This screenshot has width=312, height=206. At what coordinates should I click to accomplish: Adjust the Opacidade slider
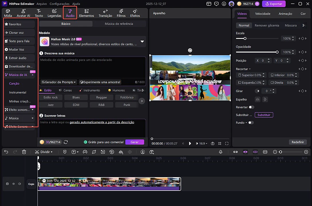point(277,52)
